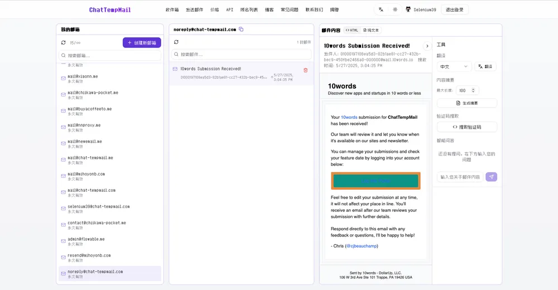The height and width of the screenshot is (290, 558).
Task: Focus the email question input field
Action: click(x=460, y=177)
